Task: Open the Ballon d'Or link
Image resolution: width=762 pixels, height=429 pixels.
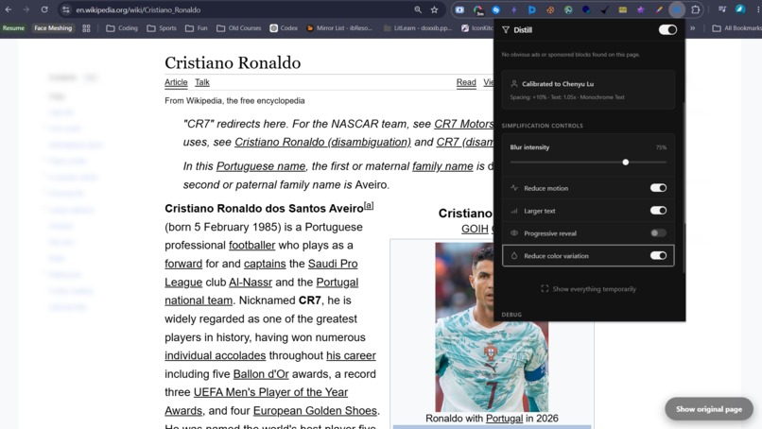Action: pyautogui.click(x=261, y=374)
